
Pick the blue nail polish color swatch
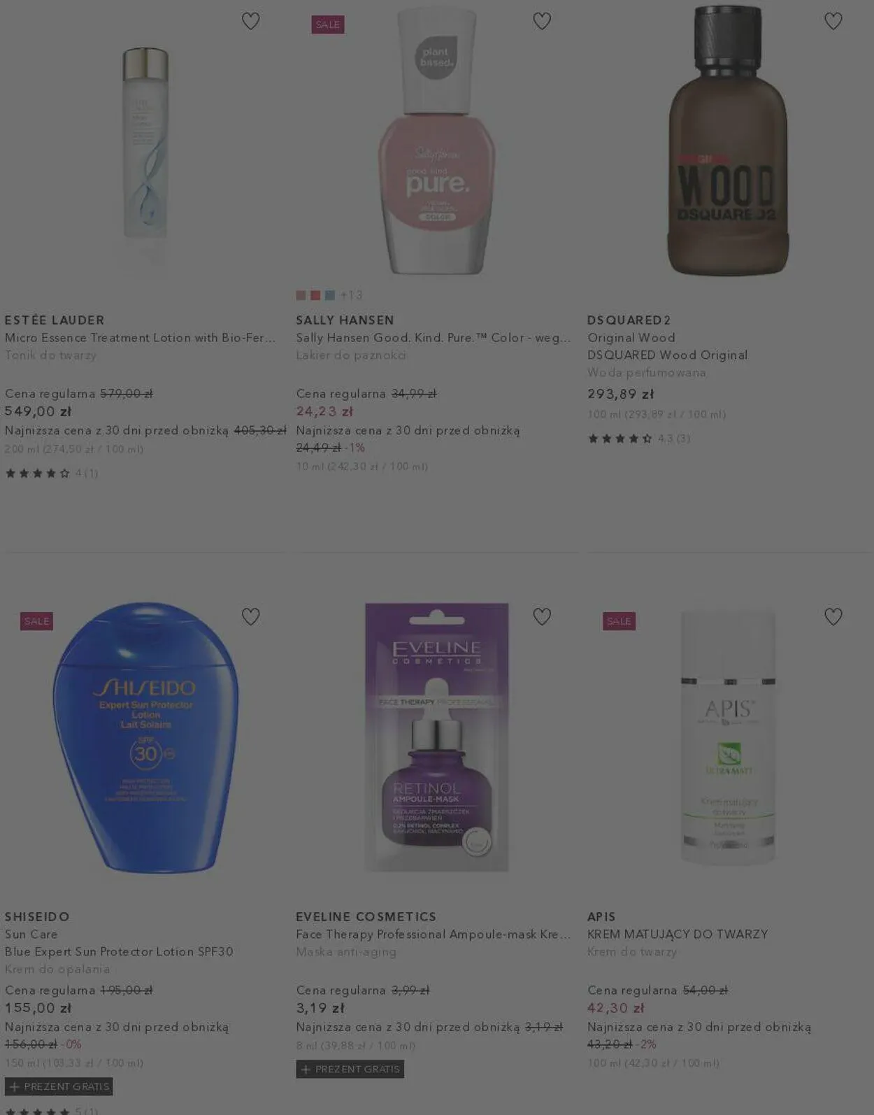330,295
